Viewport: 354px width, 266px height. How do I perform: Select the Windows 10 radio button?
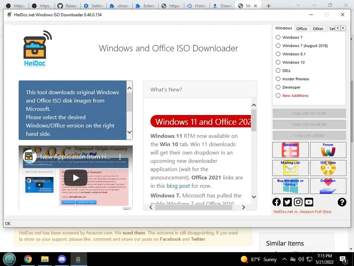pos(278,62)
